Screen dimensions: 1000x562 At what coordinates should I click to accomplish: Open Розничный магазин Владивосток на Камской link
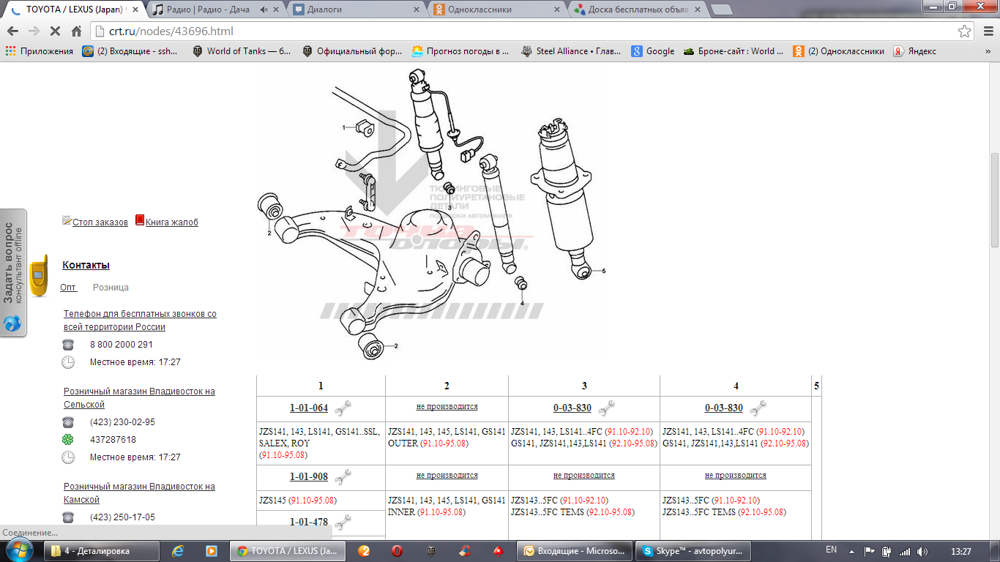pos(139,493)
